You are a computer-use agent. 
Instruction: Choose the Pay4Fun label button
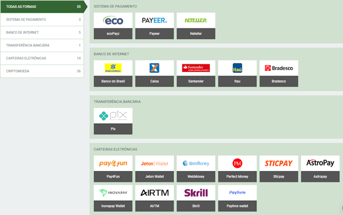click(113, 176)
